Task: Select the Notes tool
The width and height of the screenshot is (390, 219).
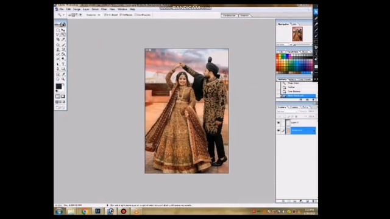Action: (x=58, y=74)
